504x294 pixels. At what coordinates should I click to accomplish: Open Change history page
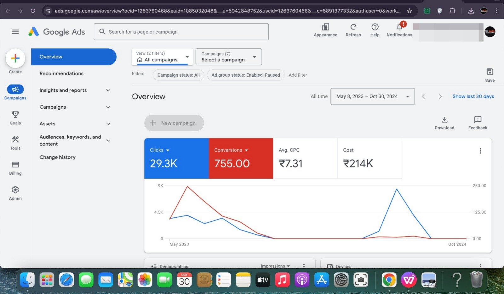pyautogui.click(x=57, y=157)
